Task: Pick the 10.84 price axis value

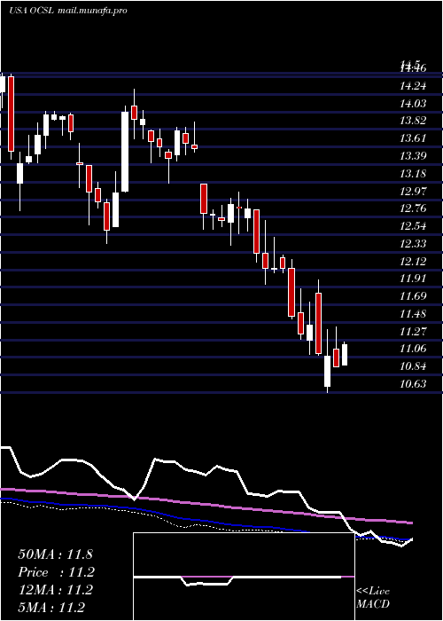Action: click(413, 366)
